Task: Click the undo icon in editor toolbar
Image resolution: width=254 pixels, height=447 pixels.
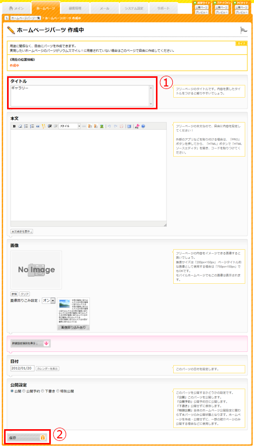Action: pos(109,126)
